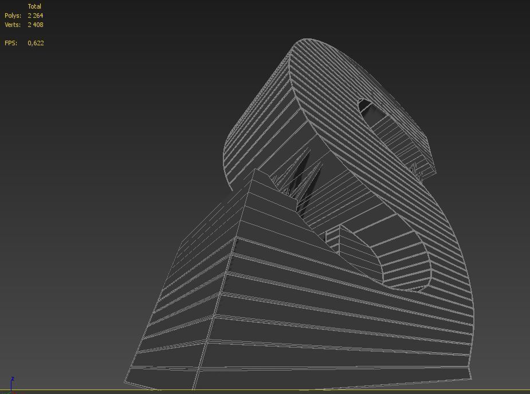This screenshot has width=530, height=394.
Task: Click the Verts: label
Action: coord(13,25)
